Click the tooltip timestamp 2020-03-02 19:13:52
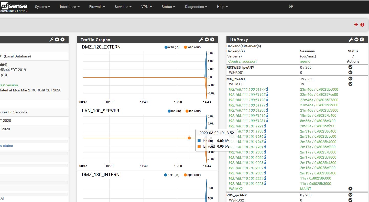Viewport: 369px width, 202px height. click(x=217, y=133)
